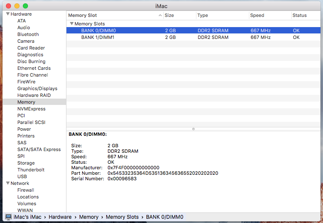
Task: Open Card Reader information
Action: [31, 48]
